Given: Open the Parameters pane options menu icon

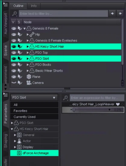Looking at the screenshot, I should click(x=5, y=95).
